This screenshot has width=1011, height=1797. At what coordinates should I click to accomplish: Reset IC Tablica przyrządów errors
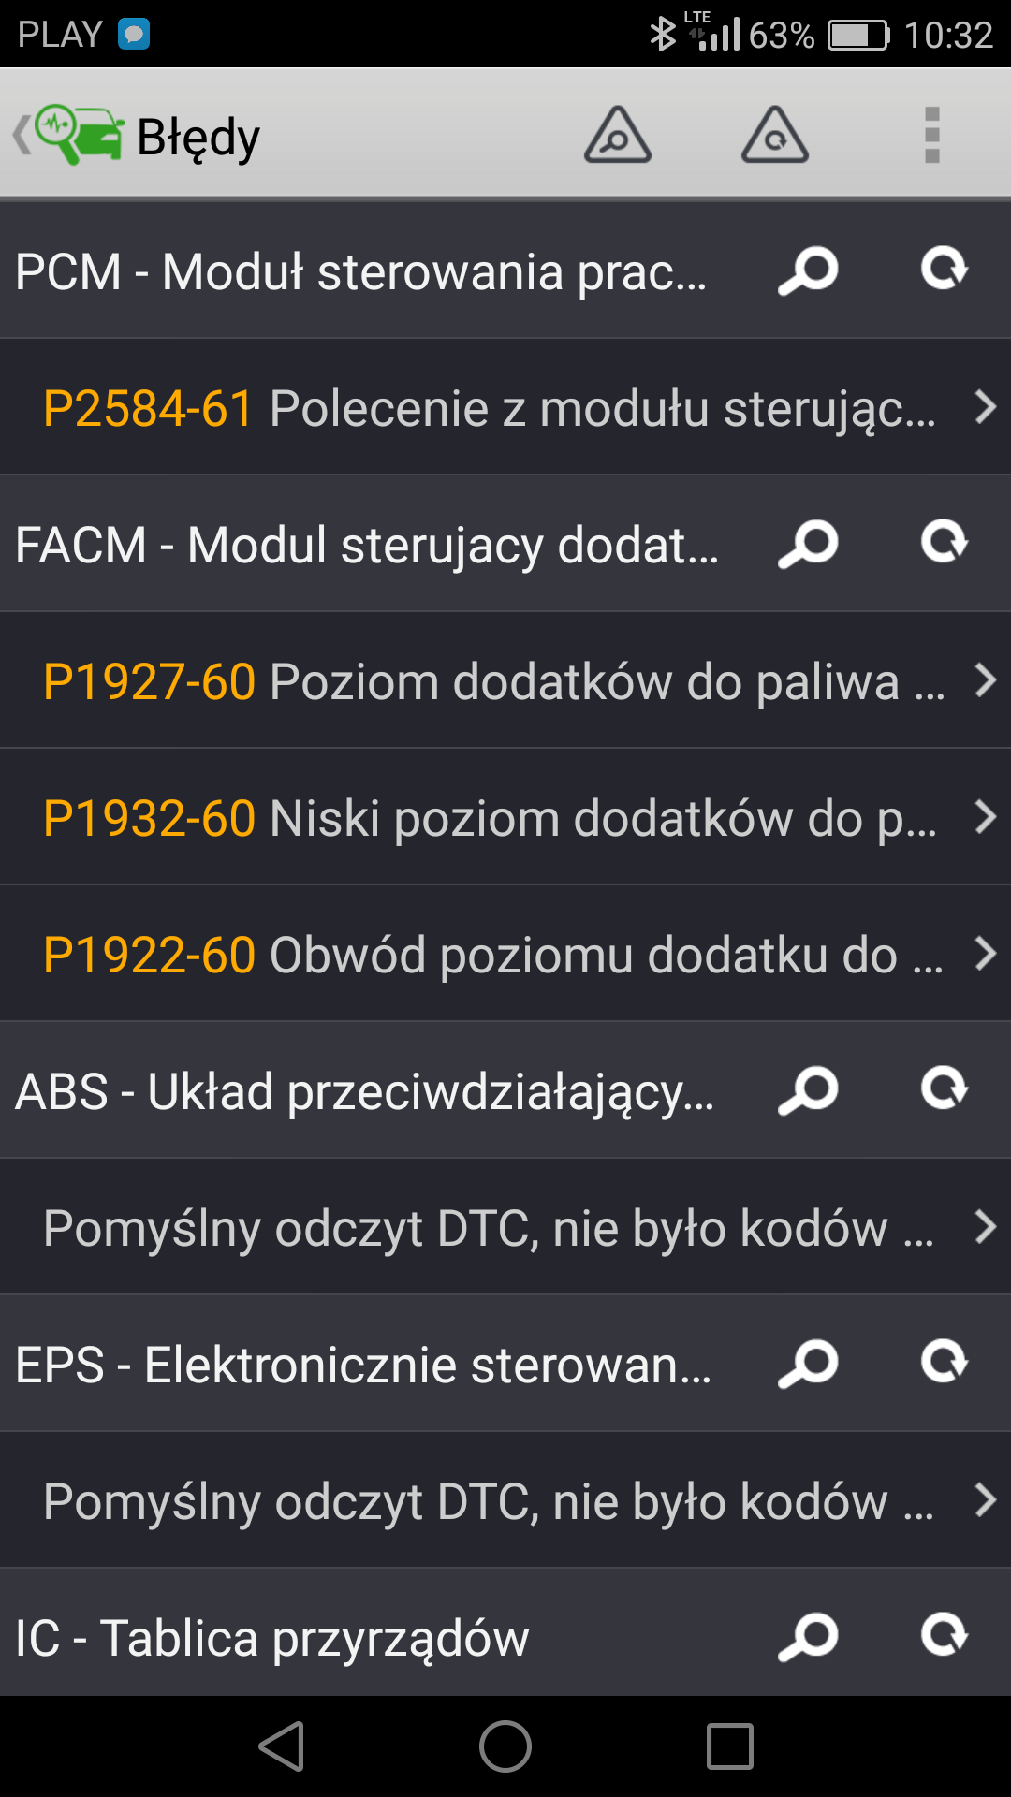pyautogui.click(x=944, y=1636)
